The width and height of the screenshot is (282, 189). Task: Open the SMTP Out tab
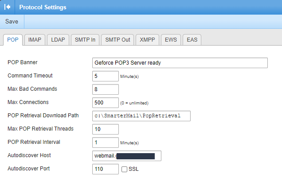[117, 39]
